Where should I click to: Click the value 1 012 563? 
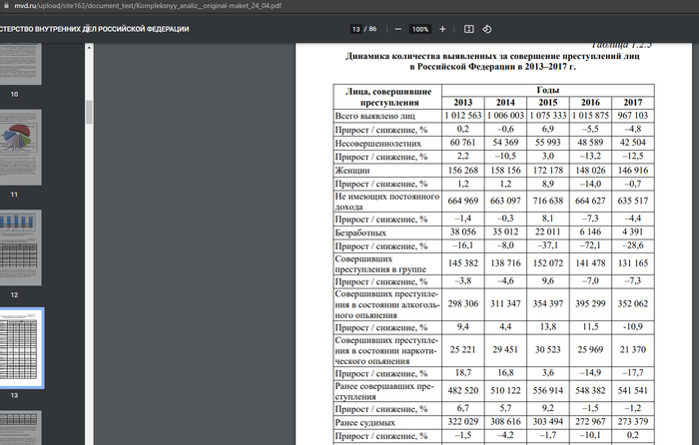coord(462,116)
